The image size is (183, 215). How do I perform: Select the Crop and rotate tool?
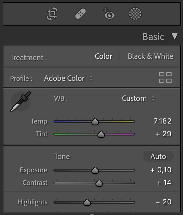point(52,14)
